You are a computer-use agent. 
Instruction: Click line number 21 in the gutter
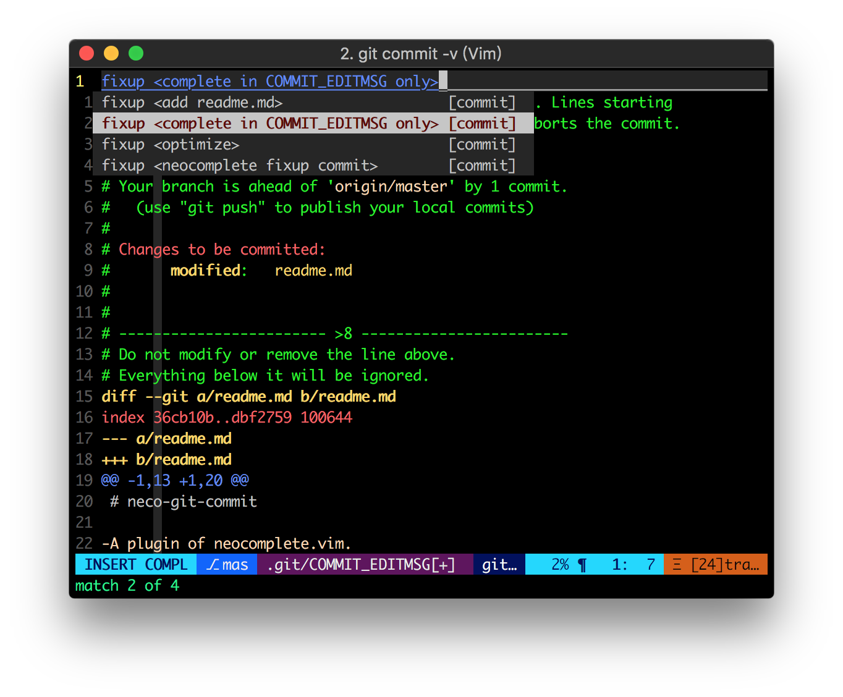[x=84, y=523]
